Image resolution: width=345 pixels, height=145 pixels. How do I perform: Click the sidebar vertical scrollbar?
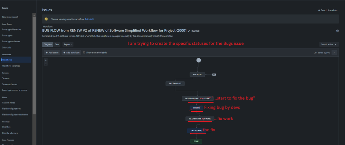click(x=34, y=66)
